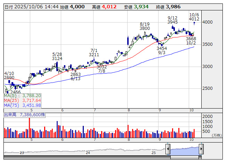
Task: Click the 4/10 2690 price label
Action: [x=9, y=76]
